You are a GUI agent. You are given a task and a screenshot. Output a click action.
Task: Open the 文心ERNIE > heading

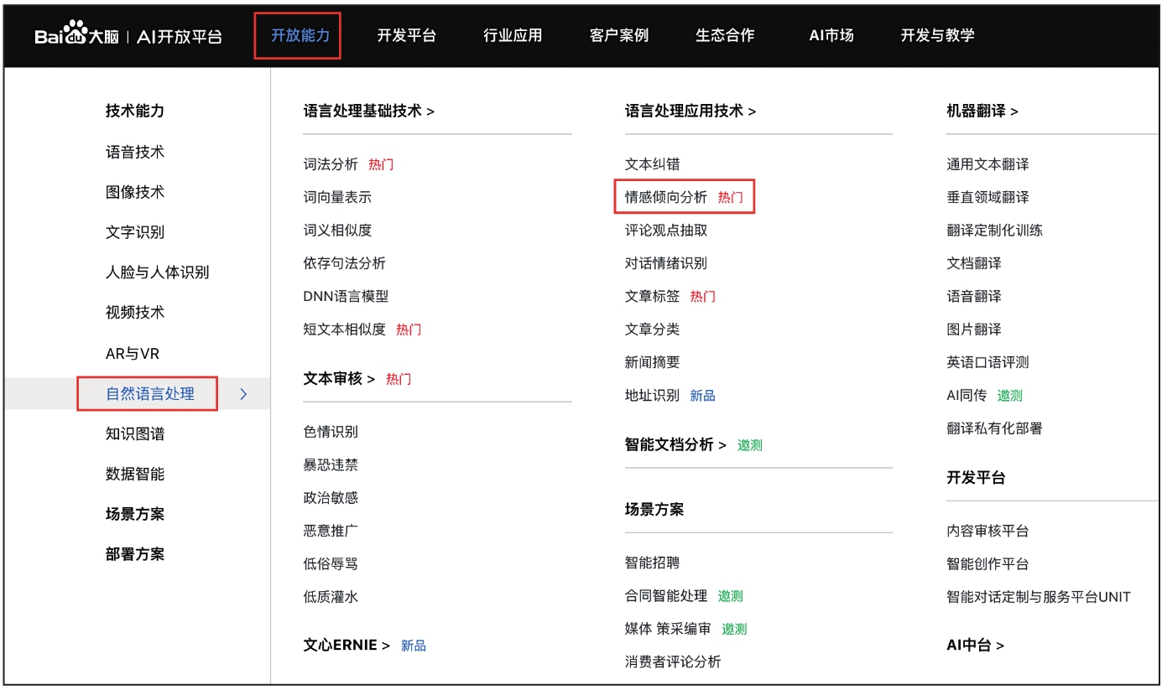(347, 646)
